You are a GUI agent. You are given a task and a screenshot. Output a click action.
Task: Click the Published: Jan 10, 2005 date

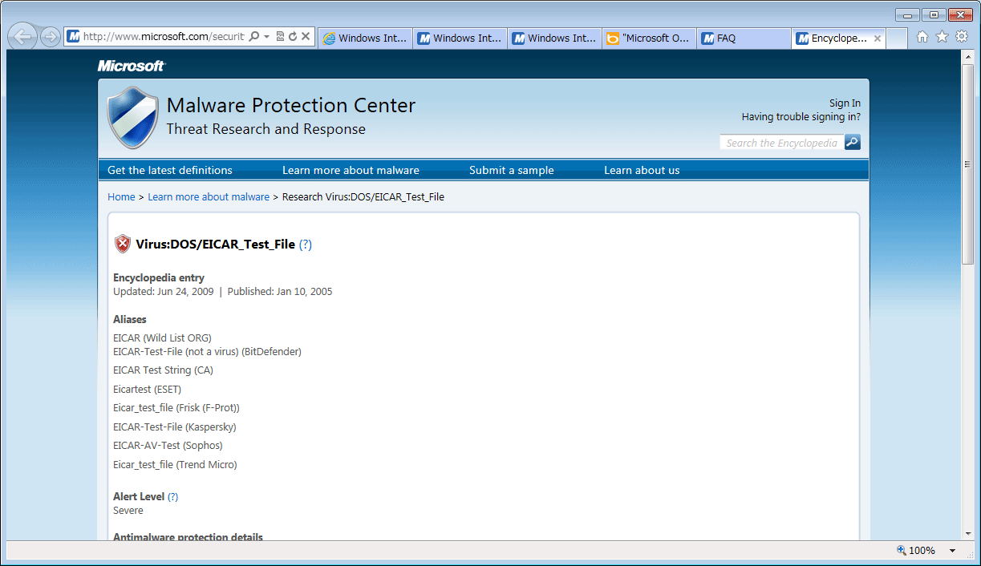click(280, 292)
